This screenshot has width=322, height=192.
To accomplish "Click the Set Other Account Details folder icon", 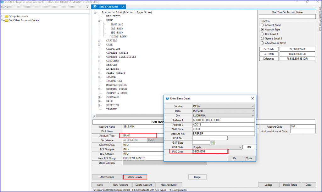I will pos(7,20).
